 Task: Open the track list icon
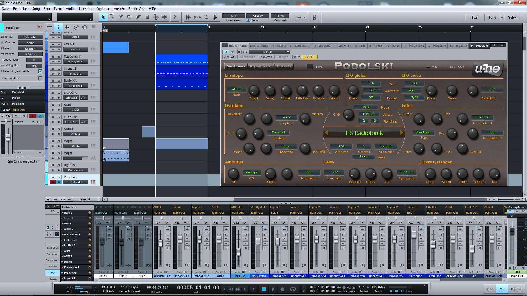point(49,27)
